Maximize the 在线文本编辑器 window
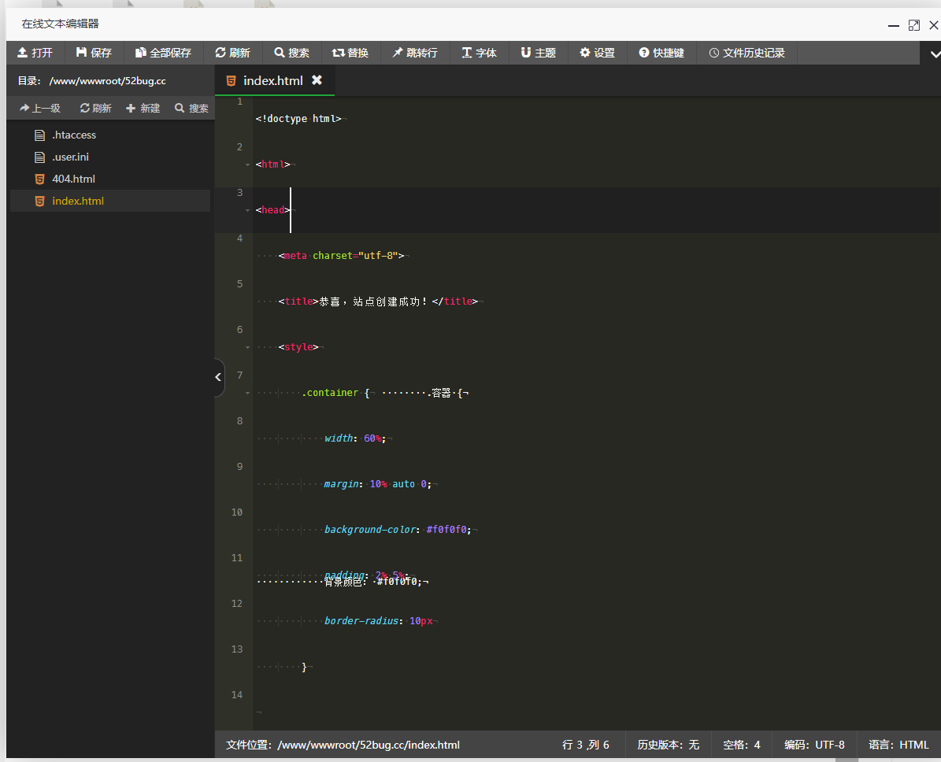The image size is (941, 762). pyautogui.click(x=914, y=25)
